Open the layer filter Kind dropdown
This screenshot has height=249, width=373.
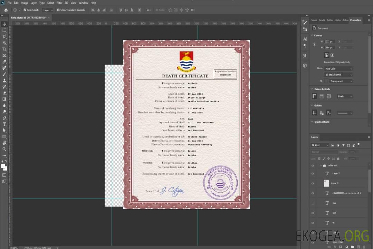tap(320, 145)
